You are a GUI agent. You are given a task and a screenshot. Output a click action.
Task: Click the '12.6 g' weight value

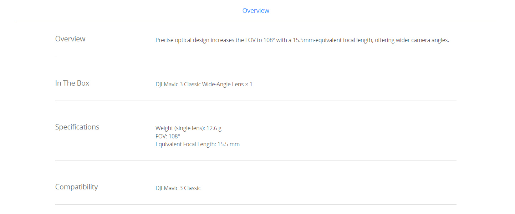(x=214, y=128)
